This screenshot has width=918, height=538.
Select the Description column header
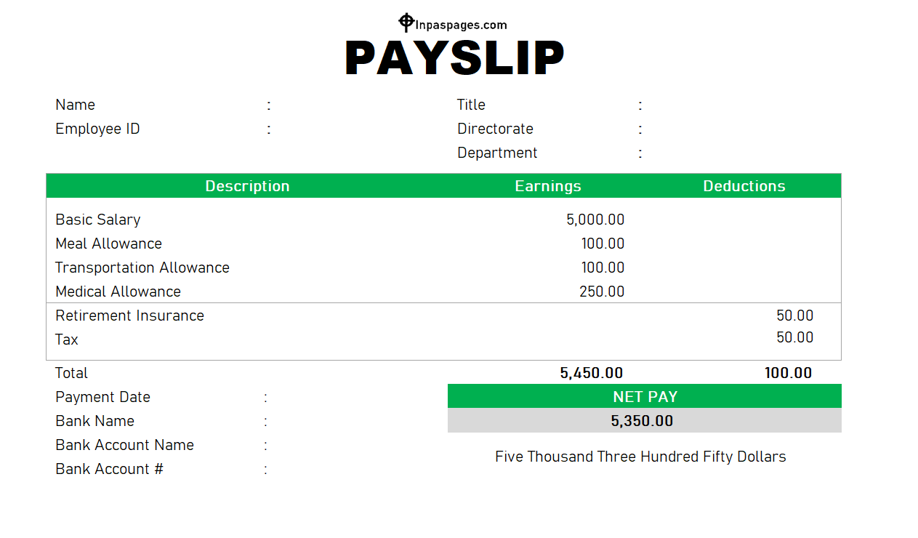coord(247,186)
